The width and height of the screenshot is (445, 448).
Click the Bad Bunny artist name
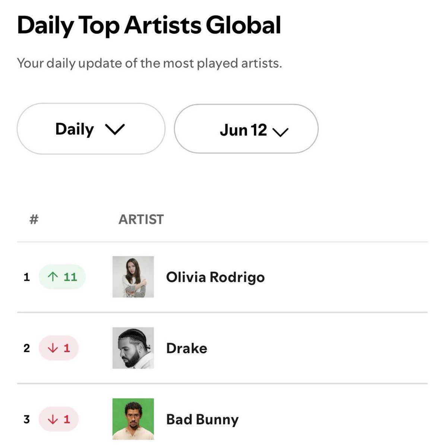pos(202,420)
